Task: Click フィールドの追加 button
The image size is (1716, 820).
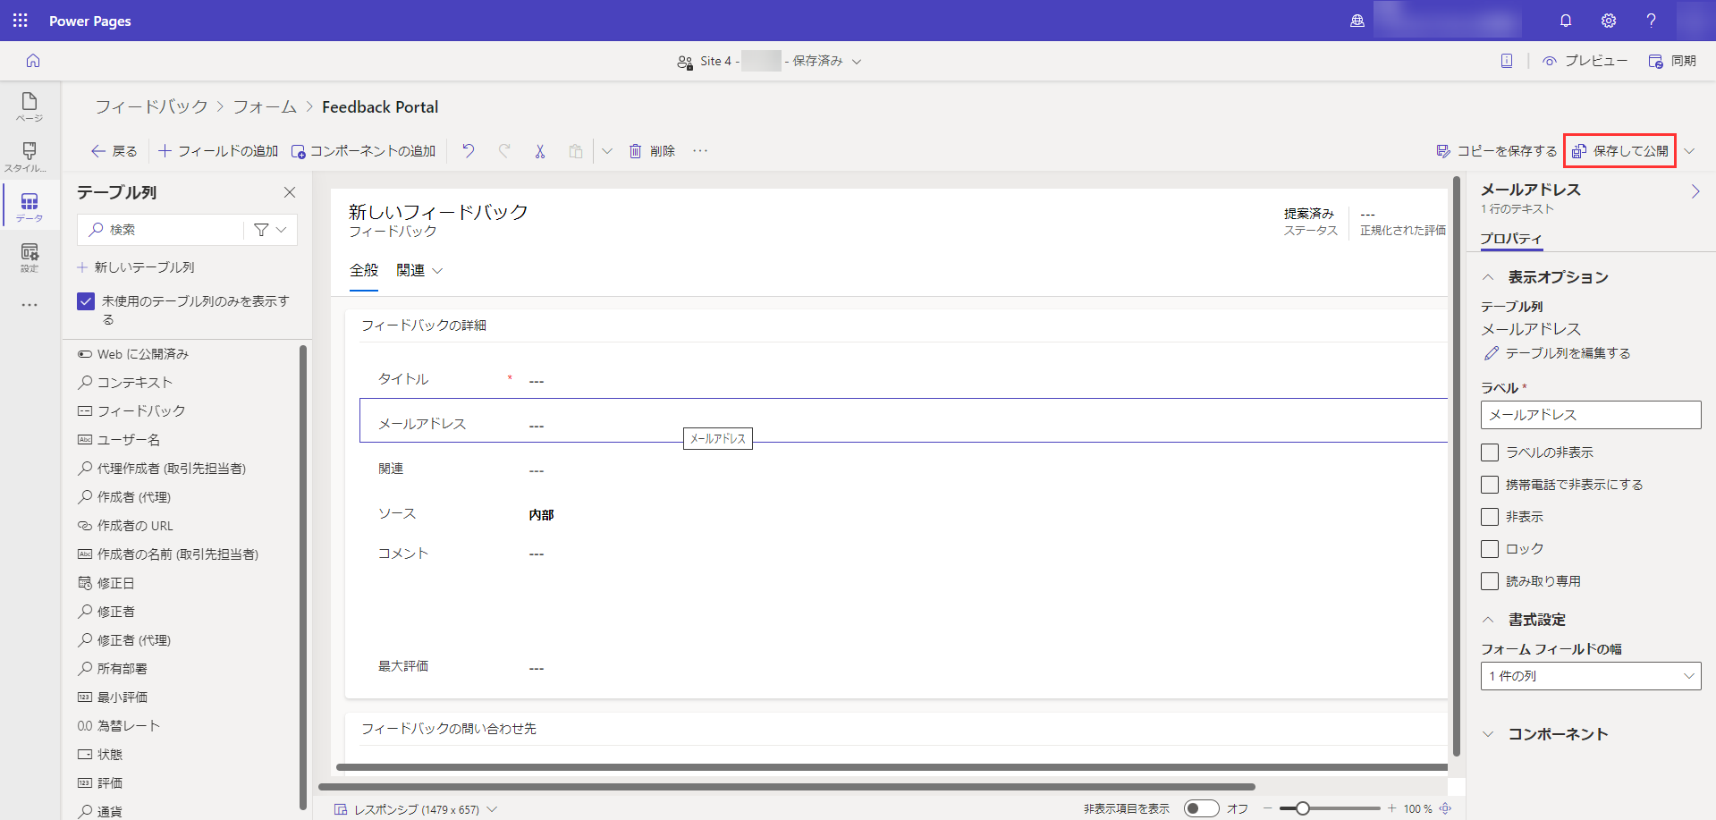Action: pyautogui.click(x=218, y=151)
